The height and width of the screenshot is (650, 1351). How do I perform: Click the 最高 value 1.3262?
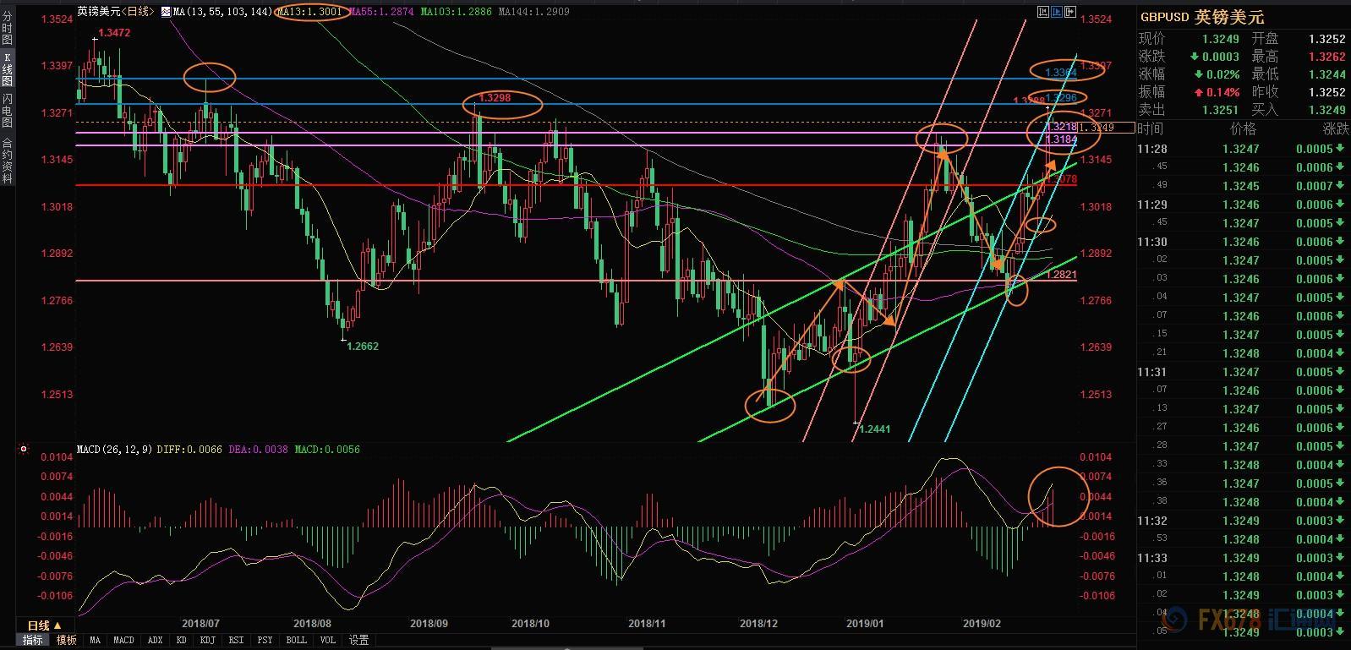click(1326, 57)
